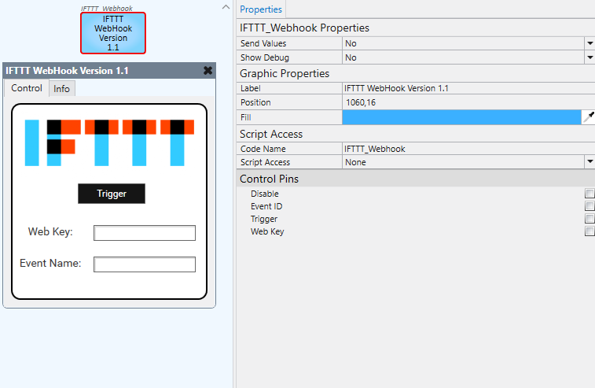
Task: Click the Disable pin label
Action: [264, 194]
